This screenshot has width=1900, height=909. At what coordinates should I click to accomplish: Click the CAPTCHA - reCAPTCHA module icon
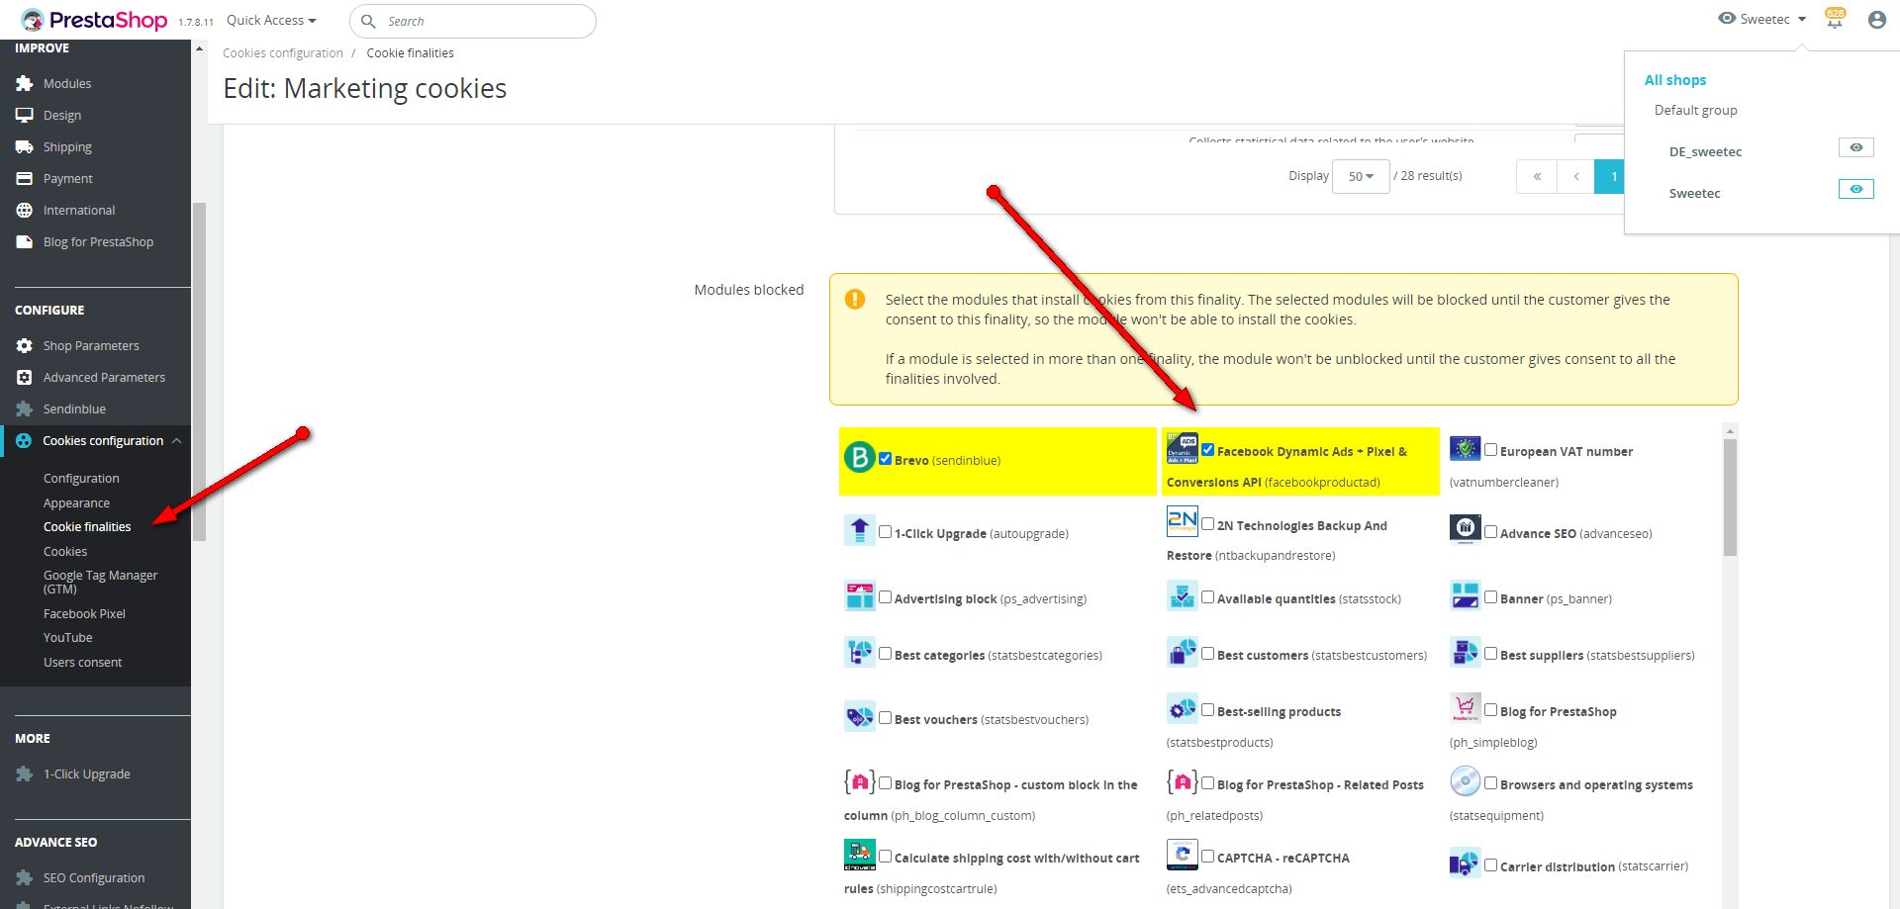(x=1183, y=855)
